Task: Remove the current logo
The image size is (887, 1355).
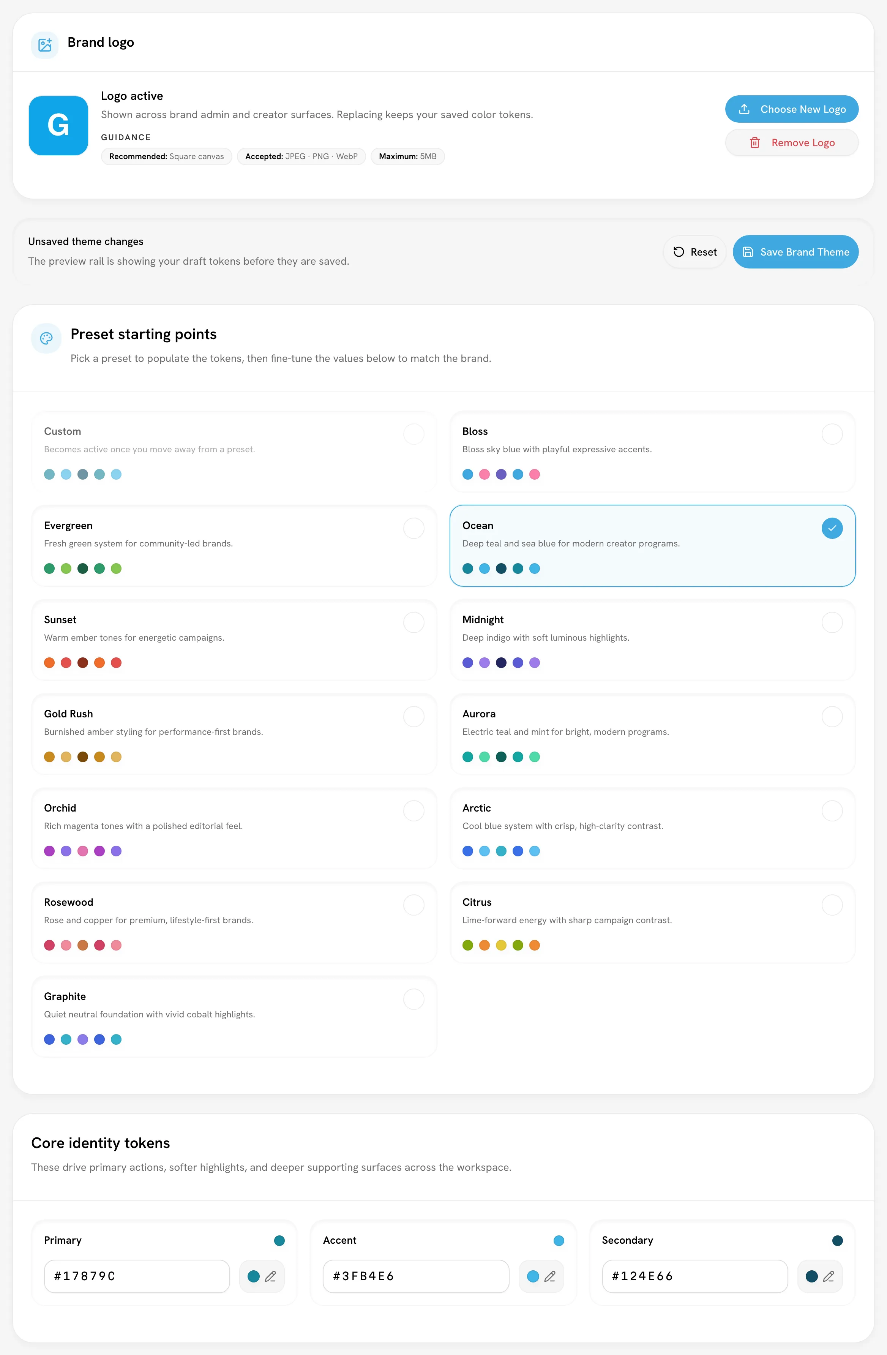Action: coord(792,142)
